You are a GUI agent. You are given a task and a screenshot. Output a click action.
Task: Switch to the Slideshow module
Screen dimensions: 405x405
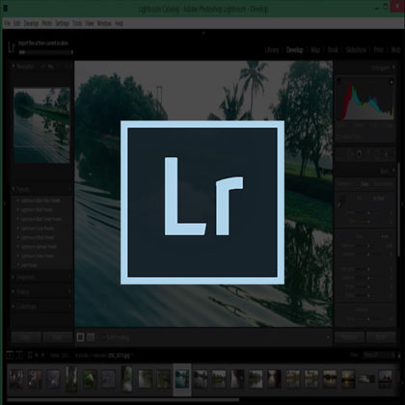click(x=356, y=50)
